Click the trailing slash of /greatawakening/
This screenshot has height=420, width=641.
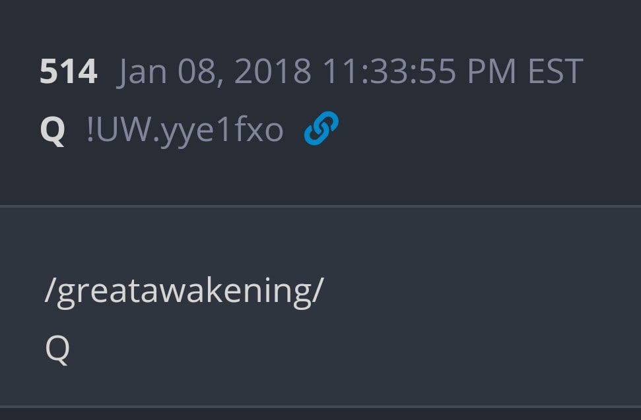point(319,290)
